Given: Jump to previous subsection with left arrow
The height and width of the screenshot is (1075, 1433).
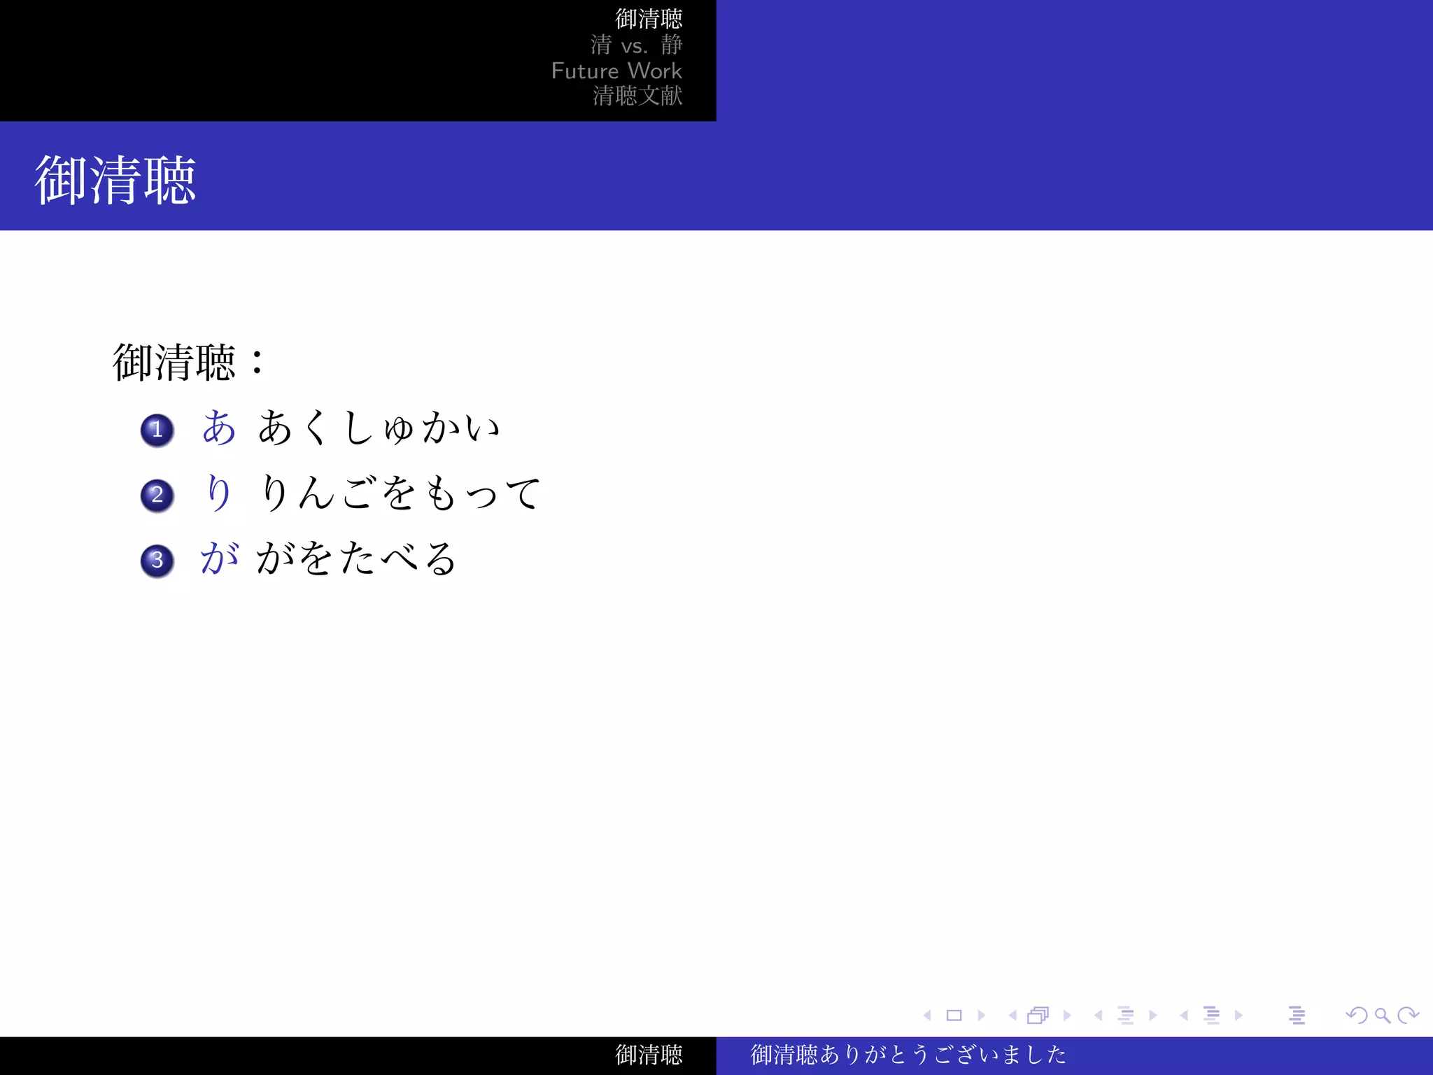Looking at the screenshot, I should pos(1099,1016).
